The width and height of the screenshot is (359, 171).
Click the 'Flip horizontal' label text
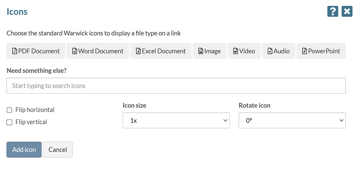tap(35, 110)
